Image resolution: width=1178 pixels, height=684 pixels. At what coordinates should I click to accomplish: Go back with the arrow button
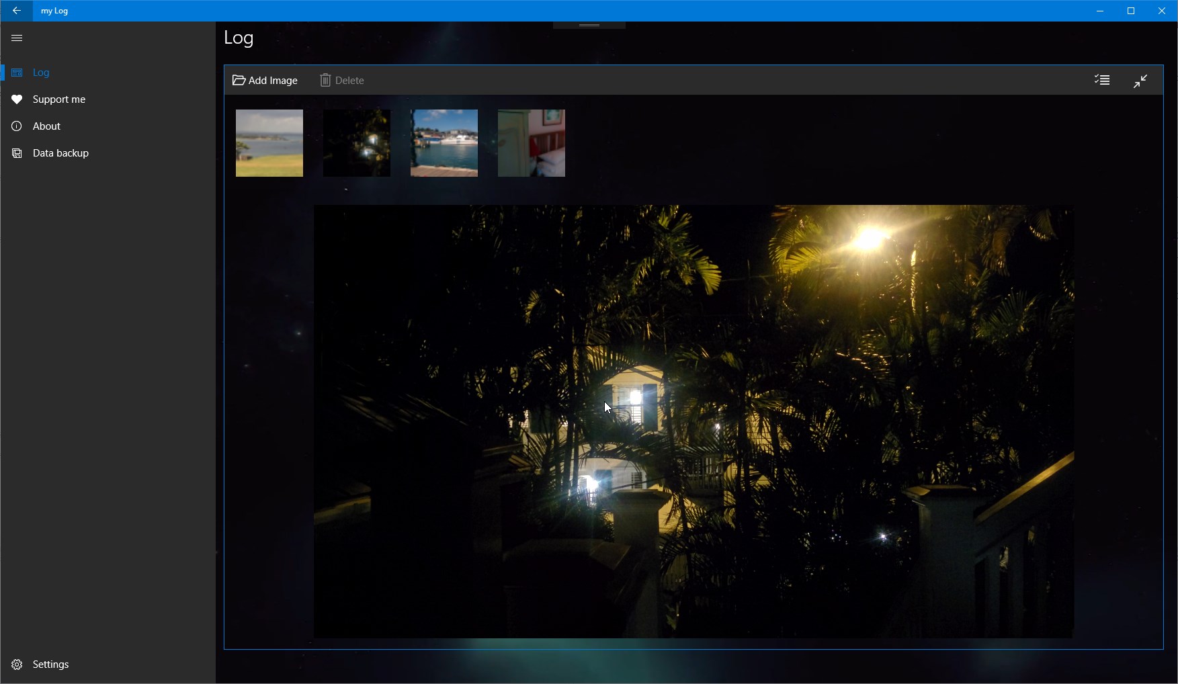(16, 11)
